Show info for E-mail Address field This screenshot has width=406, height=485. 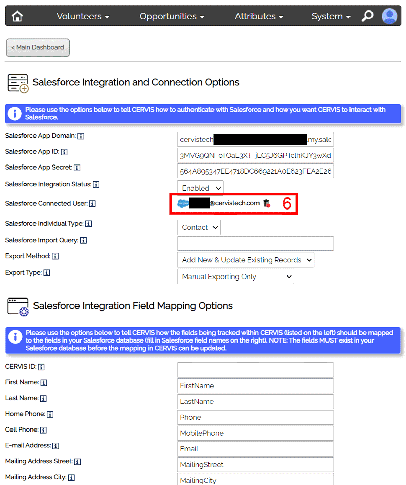[56, 446]
